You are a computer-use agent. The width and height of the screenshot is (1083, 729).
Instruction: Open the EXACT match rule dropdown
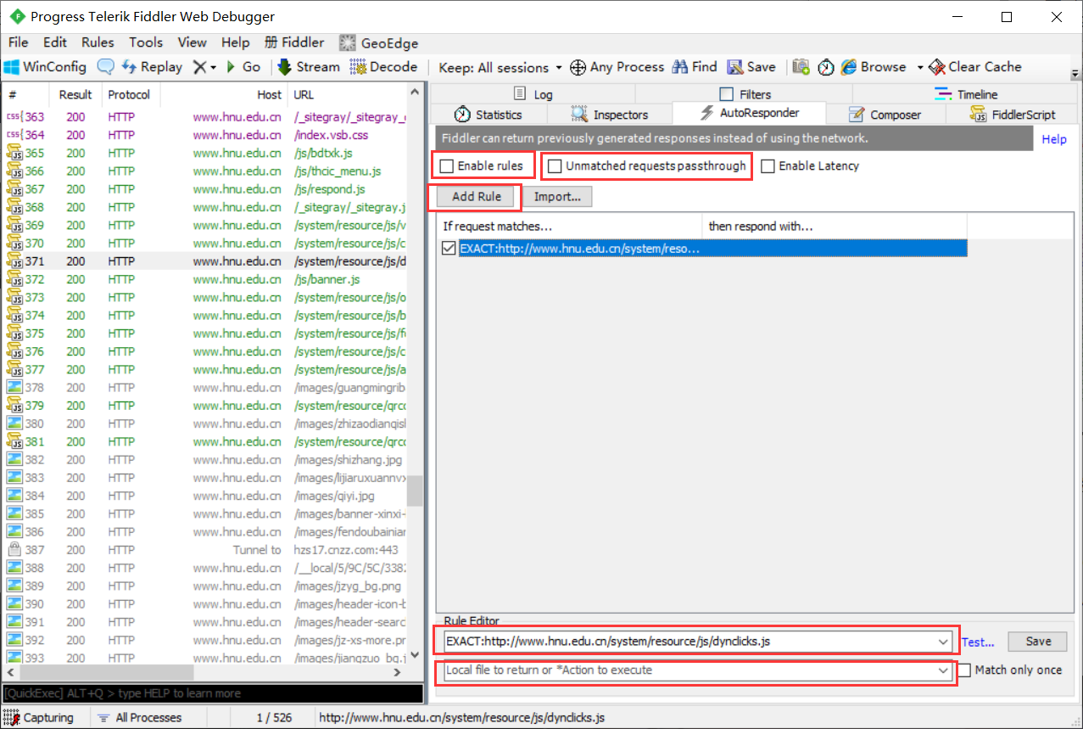click(x=944, y=642)
